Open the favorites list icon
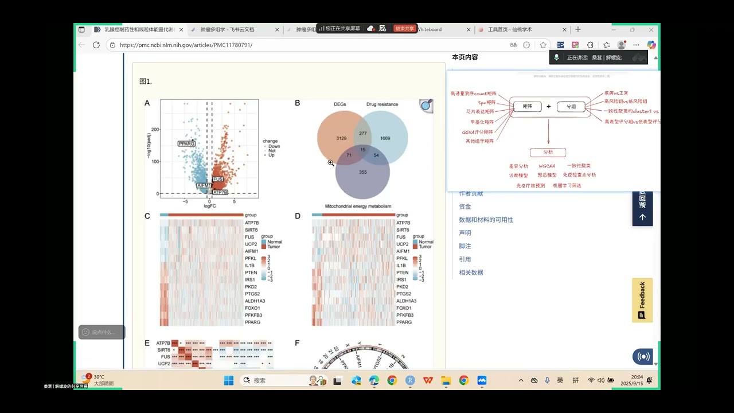Image resolution: width=734 pixels, height=413 pixels. pos(607,45)
